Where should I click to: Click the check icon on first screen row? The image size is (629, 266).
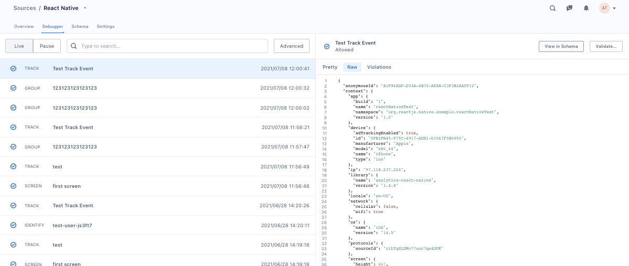13,186
